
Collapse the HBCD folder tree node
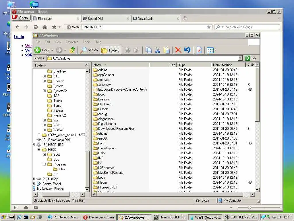coord(39,150)
